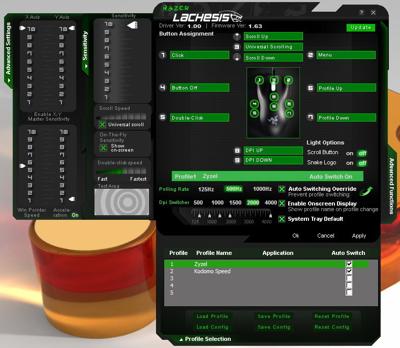The width and height of the screenshot is (400, 348).
Task: Toggle Auto Switching Override checkbox
Action: (x=282, y=189)
